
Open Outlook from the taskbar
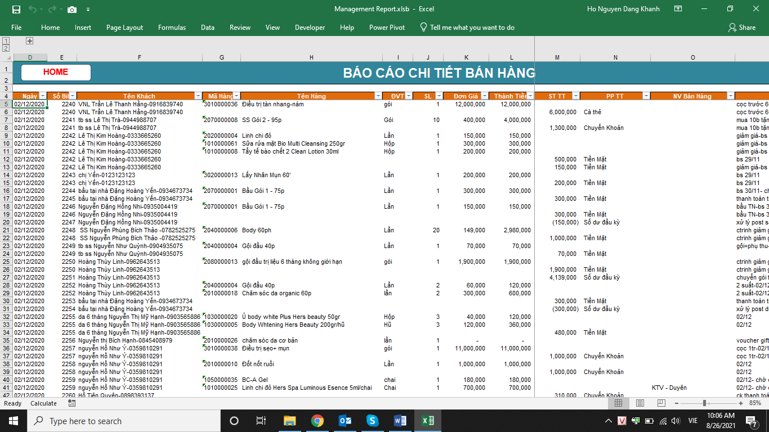(345, 421)
